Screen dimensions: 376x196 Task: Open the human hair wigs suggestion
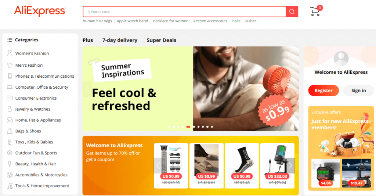[x=97, y=21]
